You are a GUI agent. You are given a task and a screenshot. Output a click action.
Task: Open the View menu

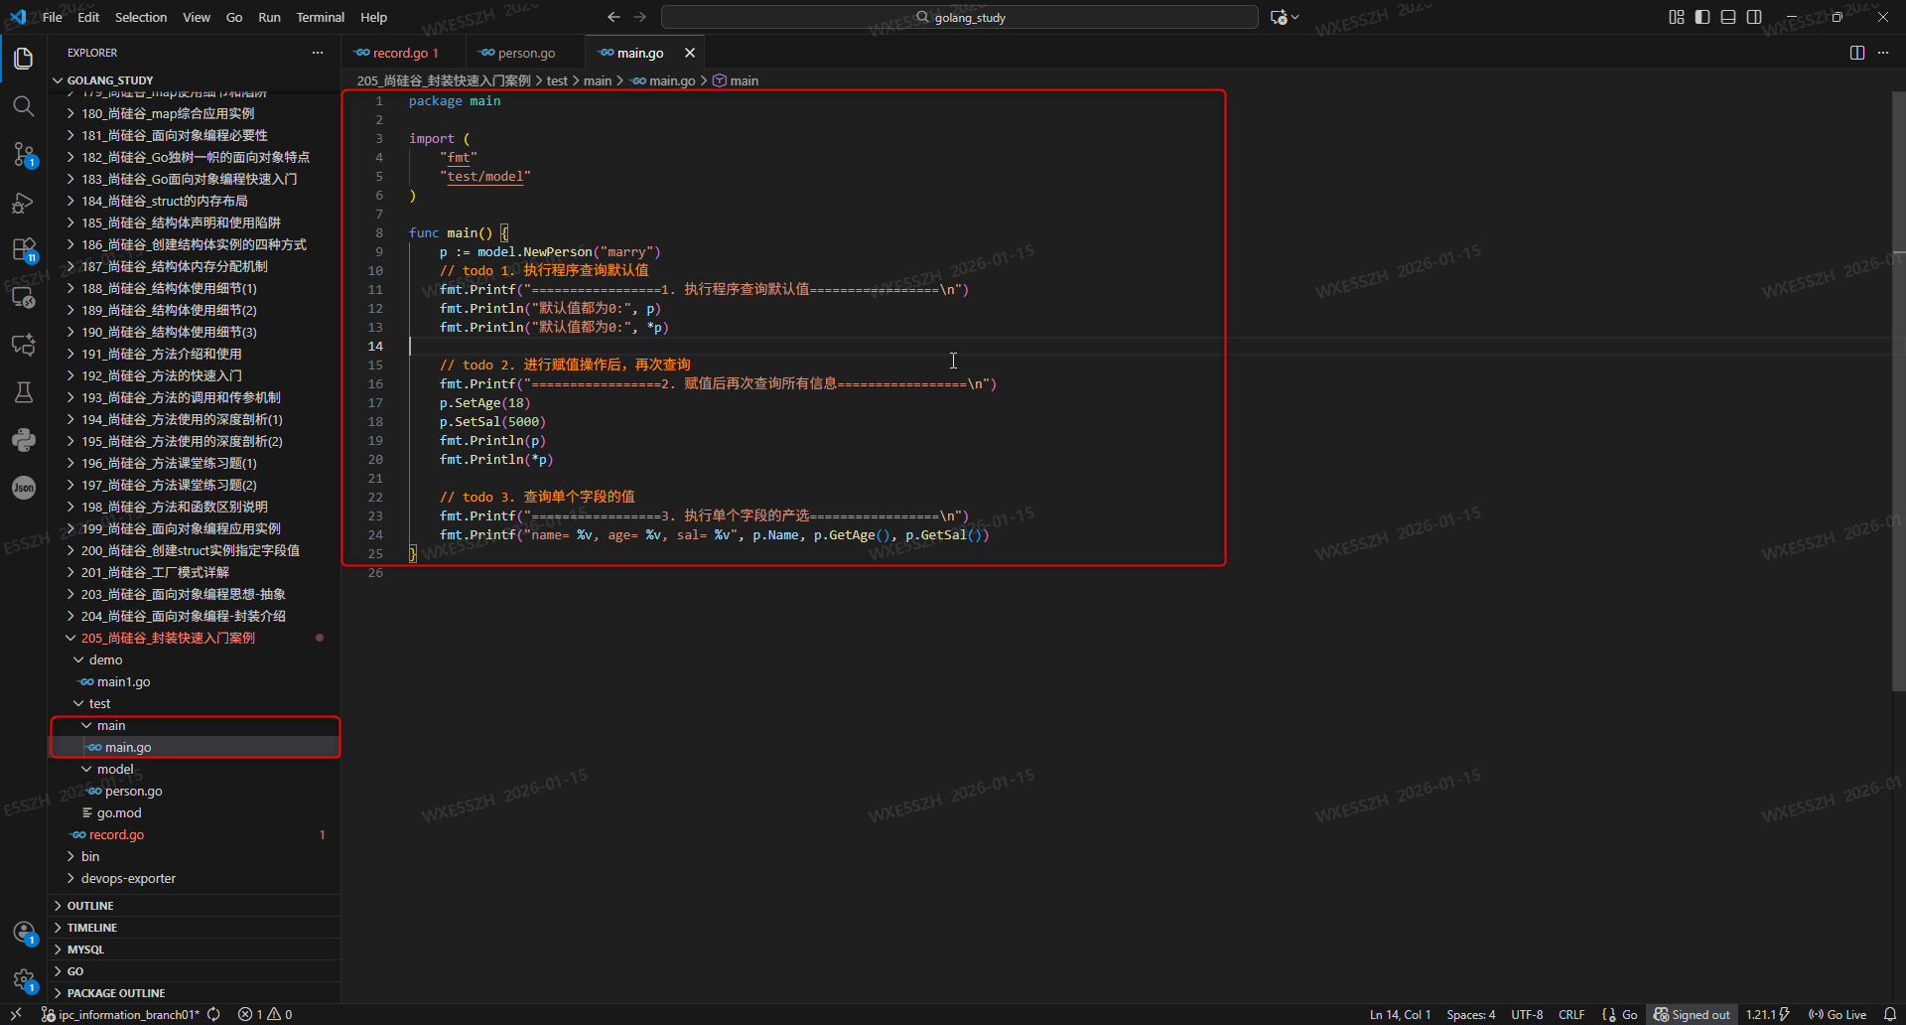point(197,17)
